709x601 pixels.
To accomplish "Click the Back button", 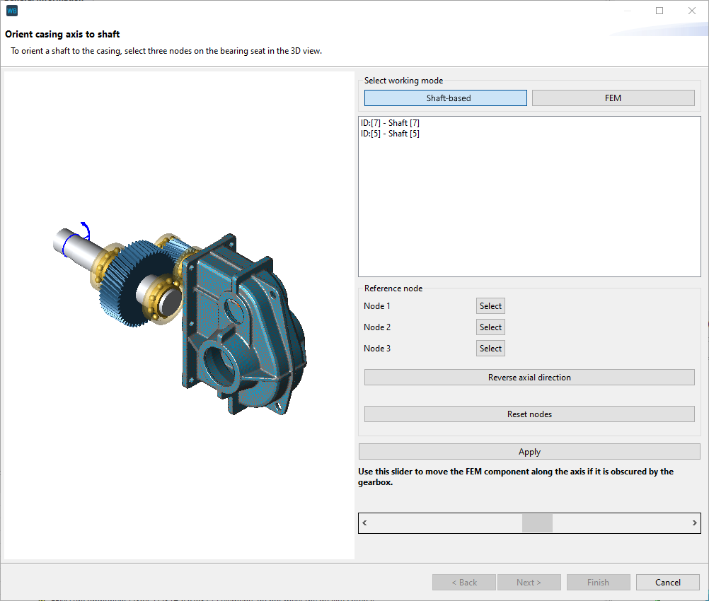I will [x=463, y=582].
